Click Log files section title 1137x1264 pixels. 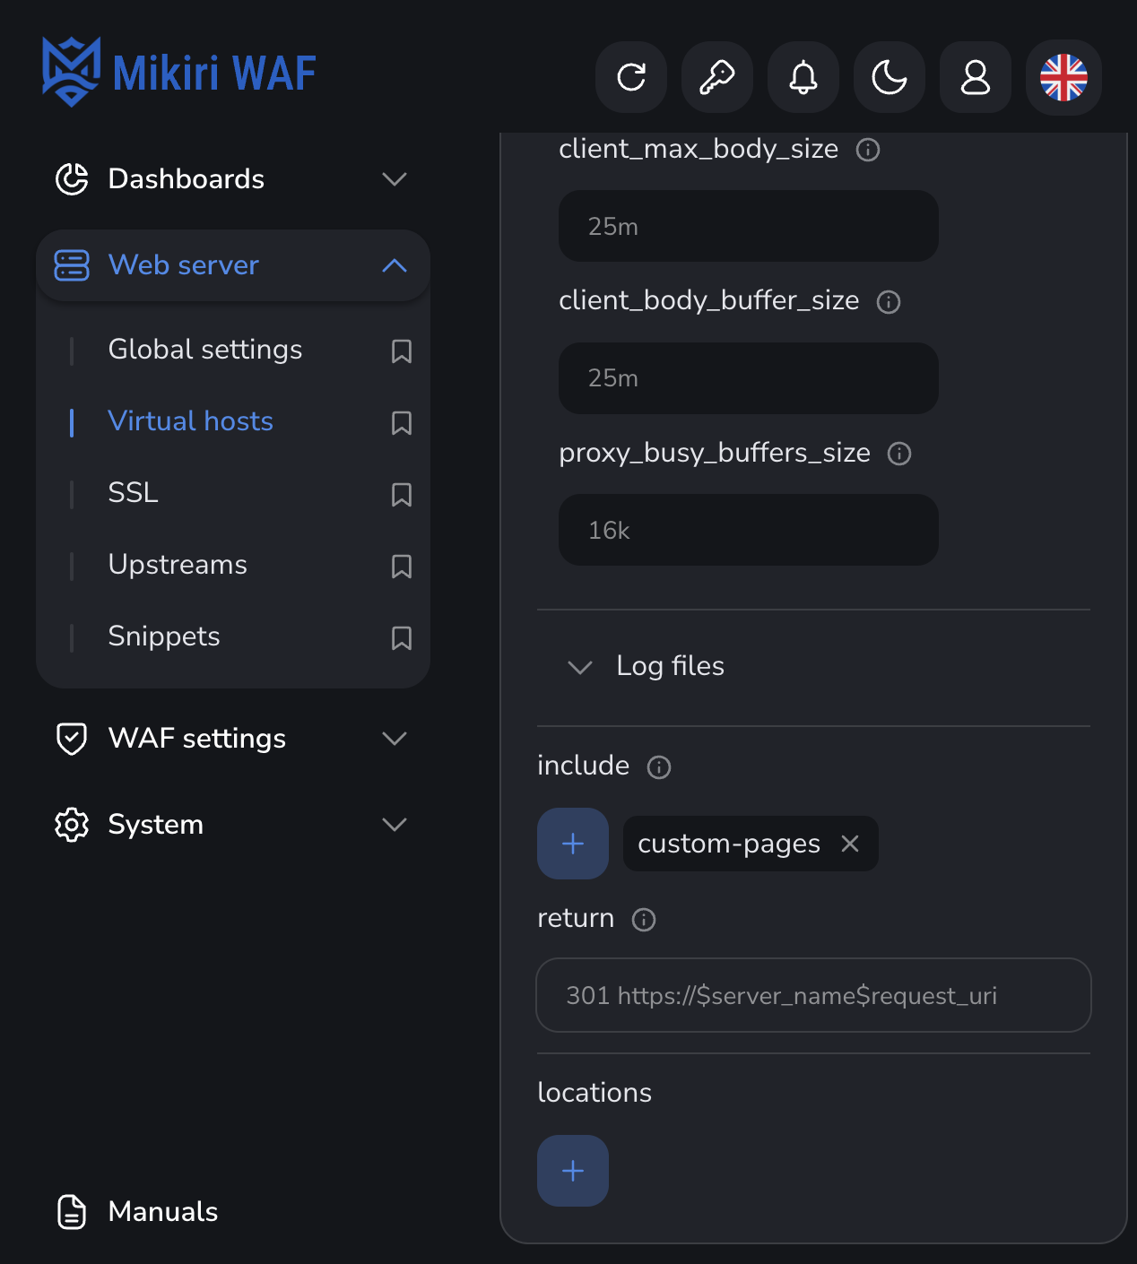(671, 666)
